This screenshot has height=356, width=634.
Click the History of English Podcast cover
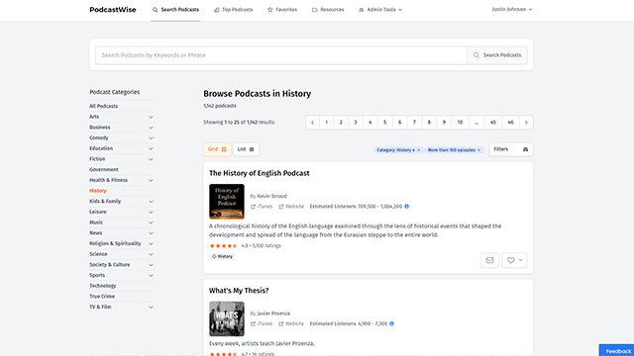click(x=227, y=202)
